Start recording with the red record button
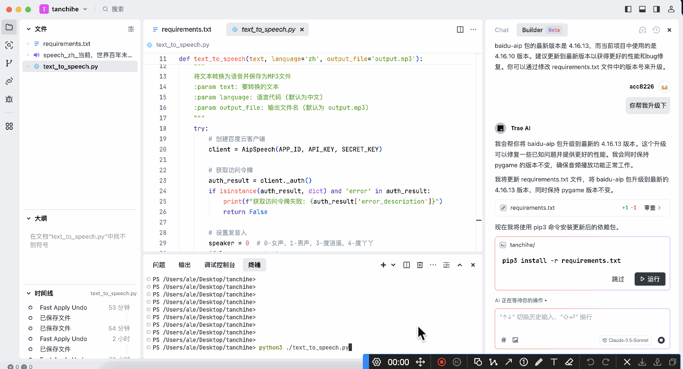This screenshot has width=683, height=369. 442,362
